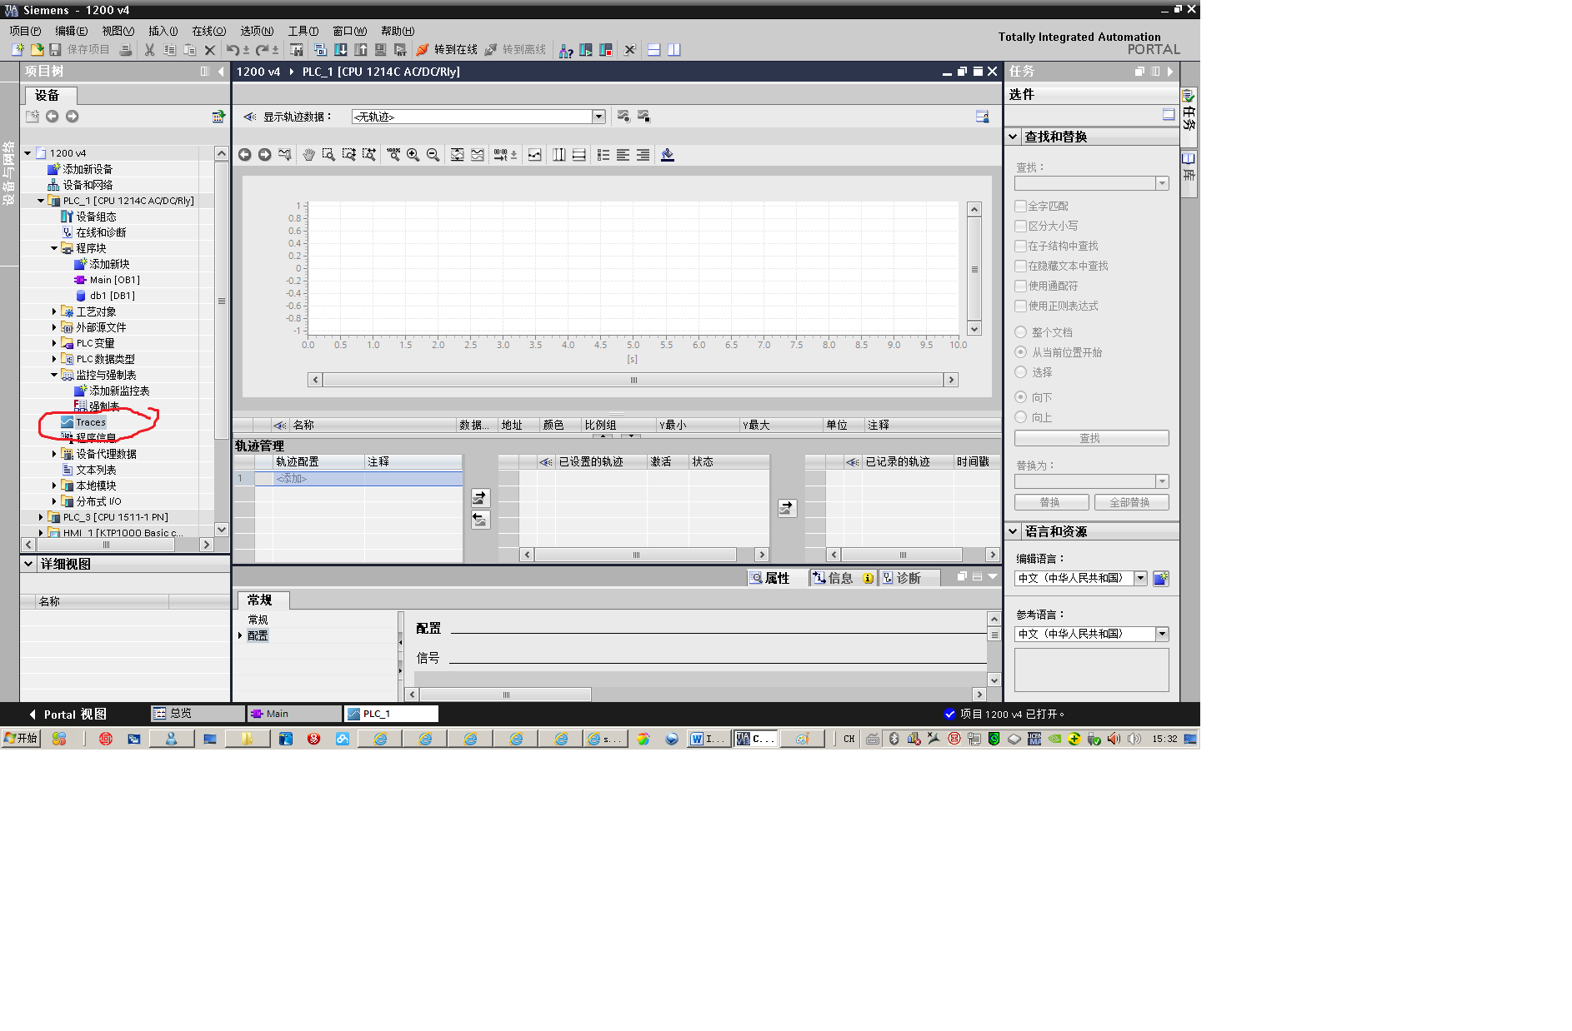Click the undo arrow icon
This screenshot has width=1572, height=1031.
[x=233, y=50]
